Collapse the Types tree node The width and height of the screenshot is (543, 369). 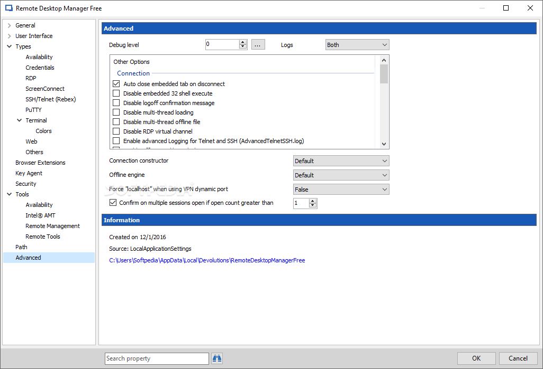(x=10, y=46)
